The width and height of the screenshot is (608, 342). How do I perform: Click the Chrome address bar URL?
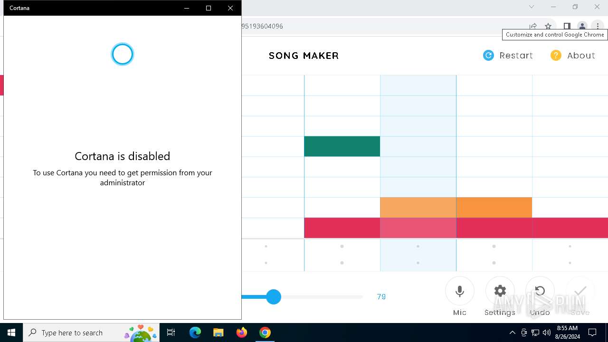point(262,26)
